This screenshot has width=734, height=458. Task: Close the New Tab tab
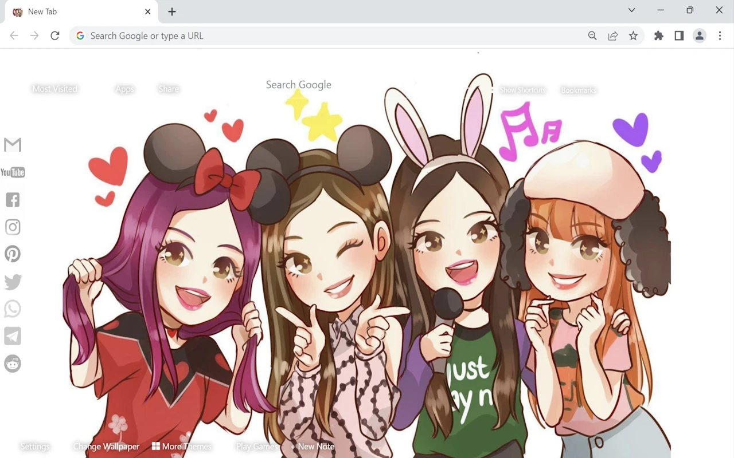pos(148,11)
